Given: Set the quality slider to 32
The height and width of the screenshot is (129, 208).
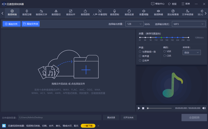Looking at the screenshot, I should tap(140, 38).
